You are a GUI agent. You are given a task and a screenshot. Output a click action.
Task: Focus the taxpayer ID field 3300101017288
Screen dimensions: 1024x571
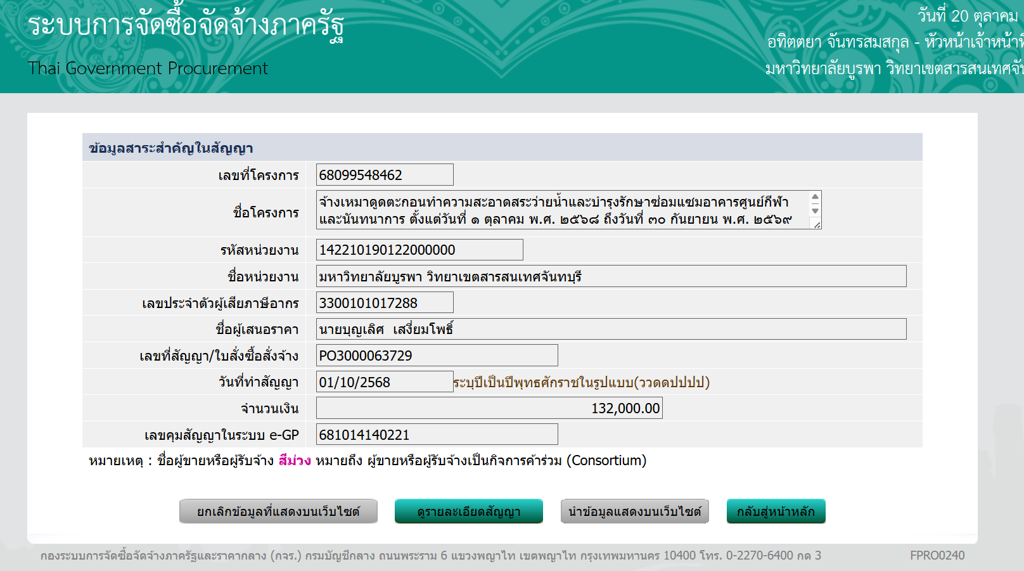[x=385, y=303]
